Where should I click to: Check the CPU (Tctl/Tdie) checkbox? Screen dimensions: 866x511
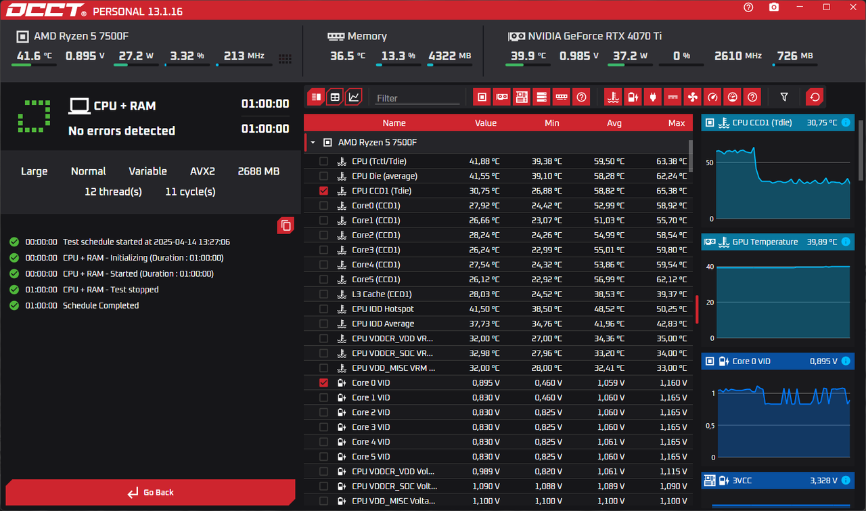pos(323,161)
